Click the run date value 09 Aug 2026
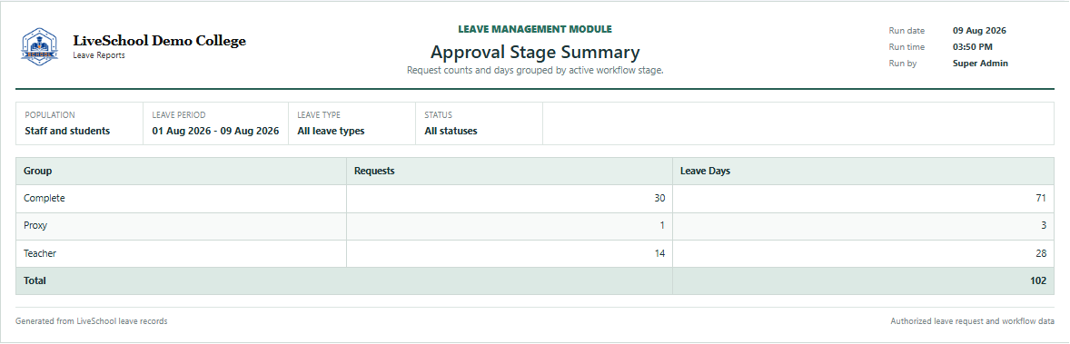 tap(979, 31)
